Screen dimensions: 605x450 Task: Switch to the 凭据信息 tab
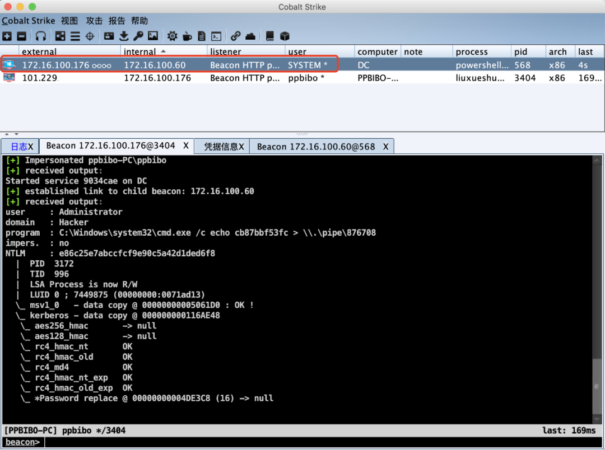(221, 147)
